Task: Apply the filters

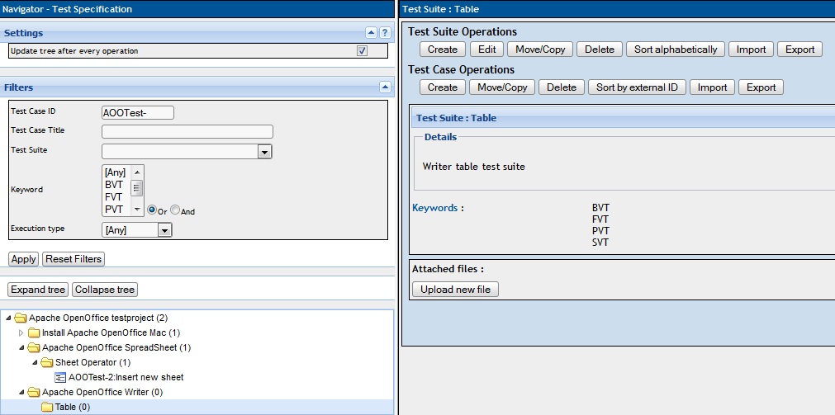Action: point(23,259)
